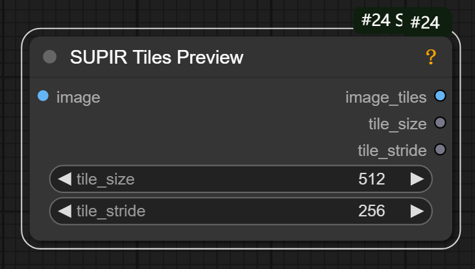Click the tile_size output socket
This screenshot has width=475, height=269.
tap(440, 123)
